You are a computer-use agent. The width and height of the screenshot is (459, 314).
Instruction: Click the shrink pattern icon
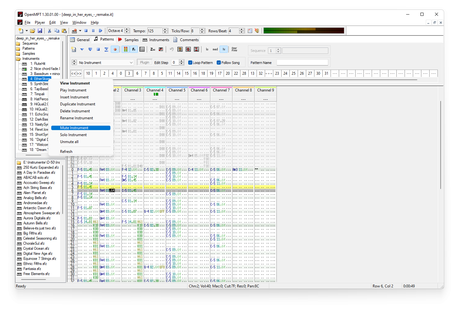196,49
